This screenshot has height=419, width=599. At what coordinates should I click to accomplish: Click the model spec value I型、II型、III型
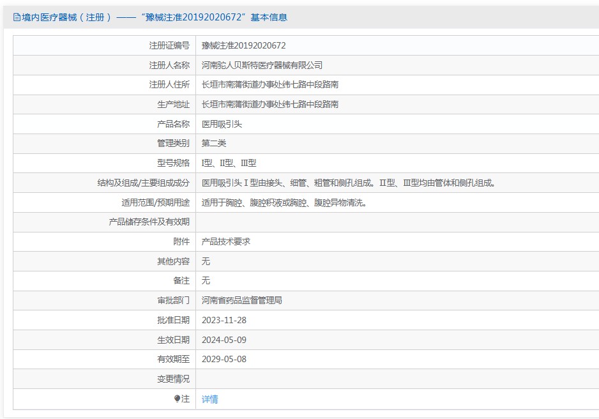229,163
